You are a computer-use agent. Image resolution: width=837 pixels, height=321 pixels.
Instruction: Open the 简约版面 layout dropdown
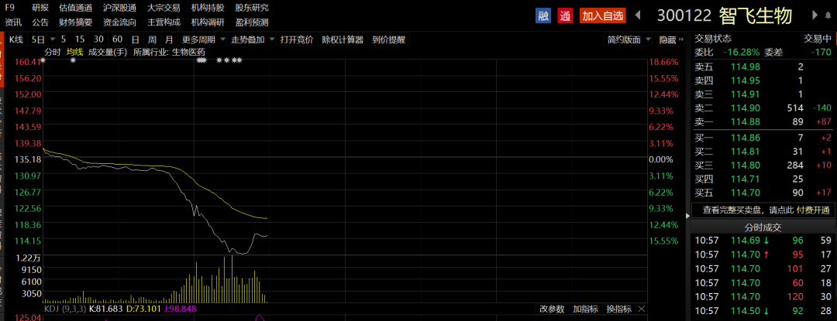coord(629,39)
